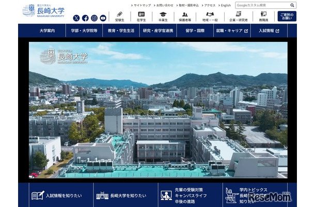Click the 地域・一般 handshake icon
This screenshot has width=315, height=207.
click(x=210, y=14)
